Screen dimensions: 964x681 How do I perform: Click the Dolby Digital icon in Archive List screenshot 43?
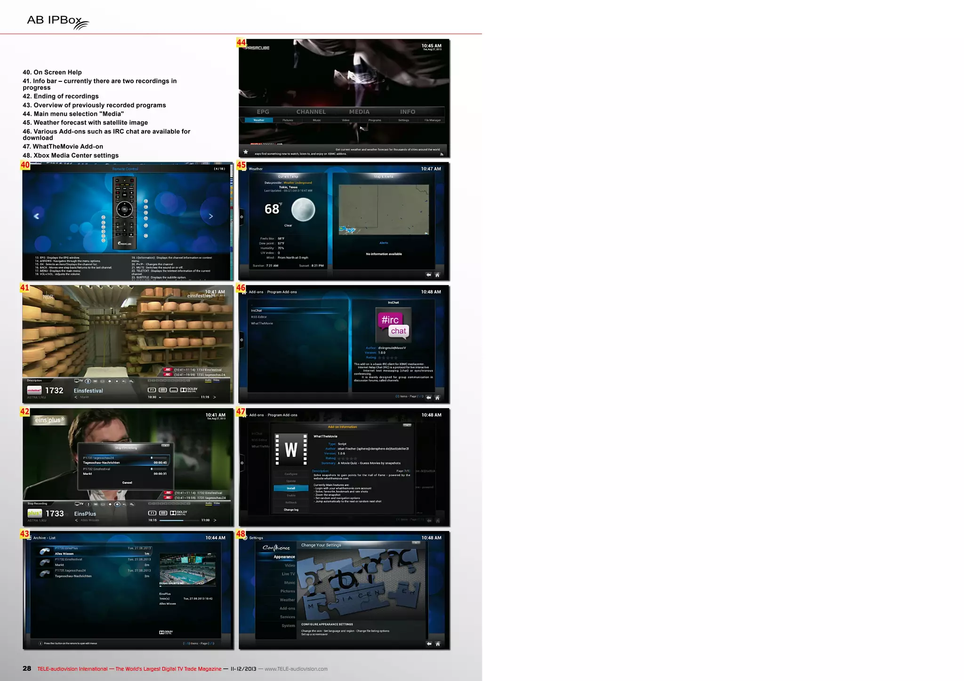166,632
